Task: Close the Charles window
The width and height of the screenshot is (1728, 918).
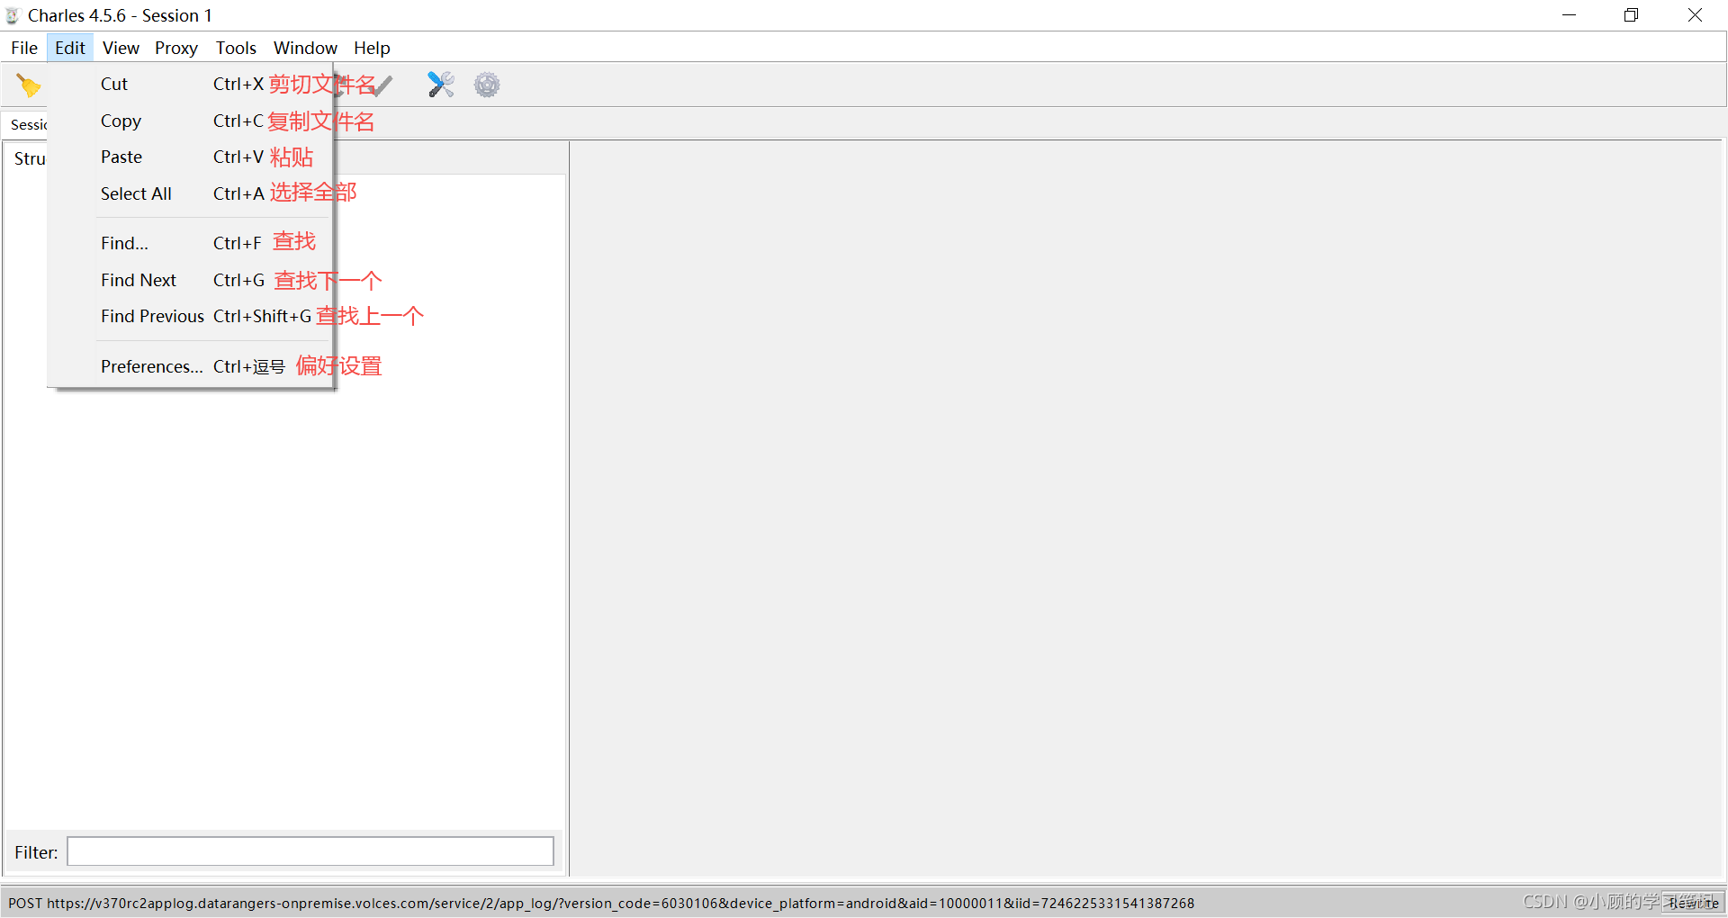Action: pos(1695,15)
